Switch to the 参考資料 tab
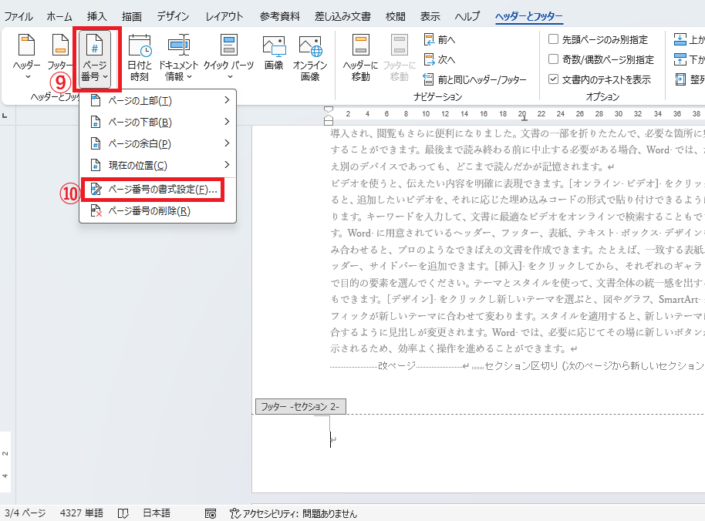The height and width of the screenshot is (521, 705). (x=280, y=17)
